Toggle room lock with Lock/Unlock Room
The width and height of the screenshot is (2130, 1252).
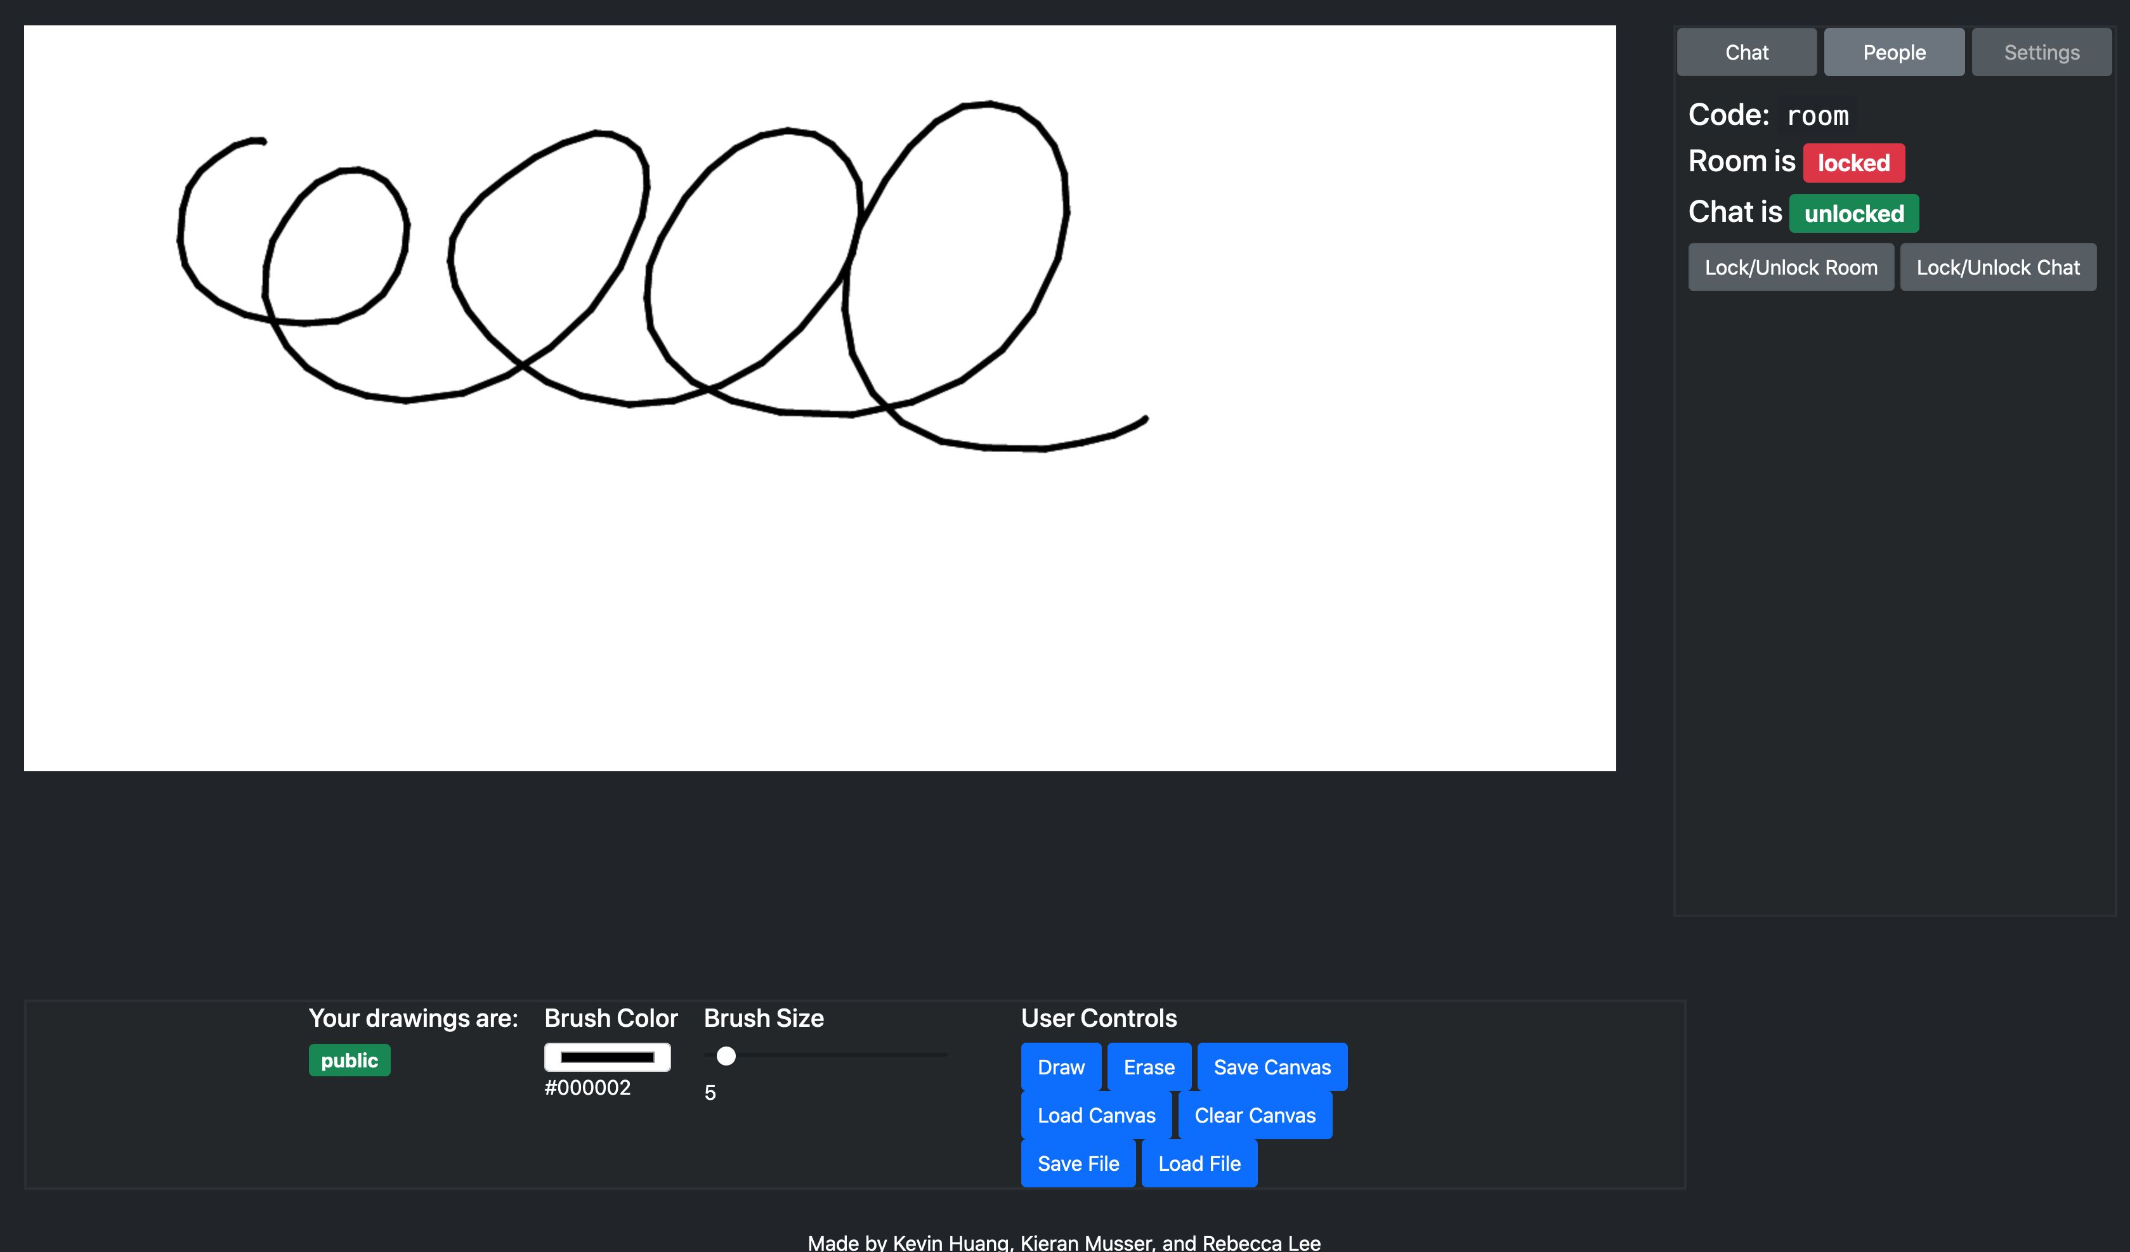click(1790, 267)
